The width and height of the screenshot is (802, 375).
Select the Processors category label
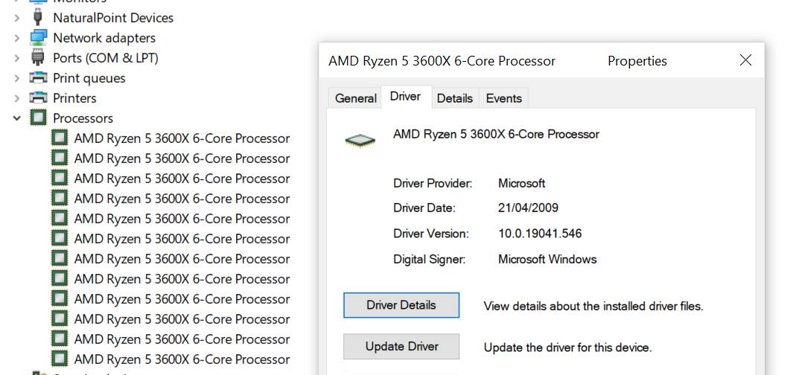pos(83,118)
